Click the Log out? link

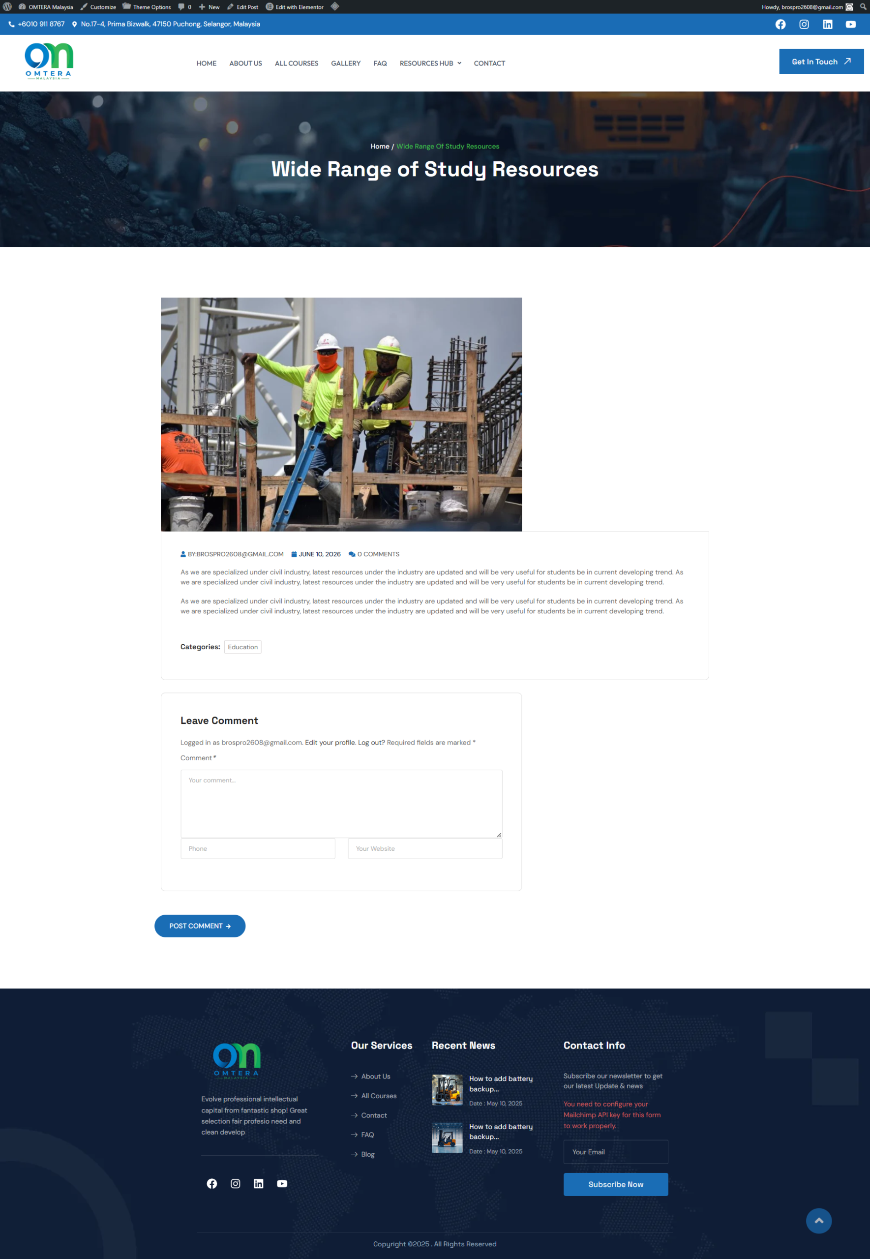tap(371, 742)
